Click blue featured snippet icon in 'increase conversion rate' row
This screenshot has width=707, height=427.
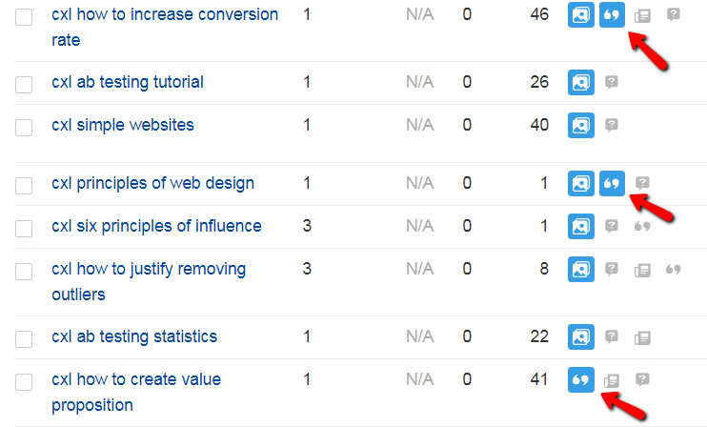coord(612,15)
